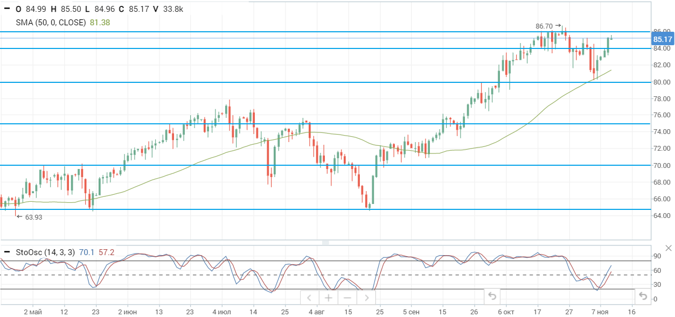Click the 90 level on oscillator axis
The height and width of the screenshot is (317, 675).
[x=657, y=256]
